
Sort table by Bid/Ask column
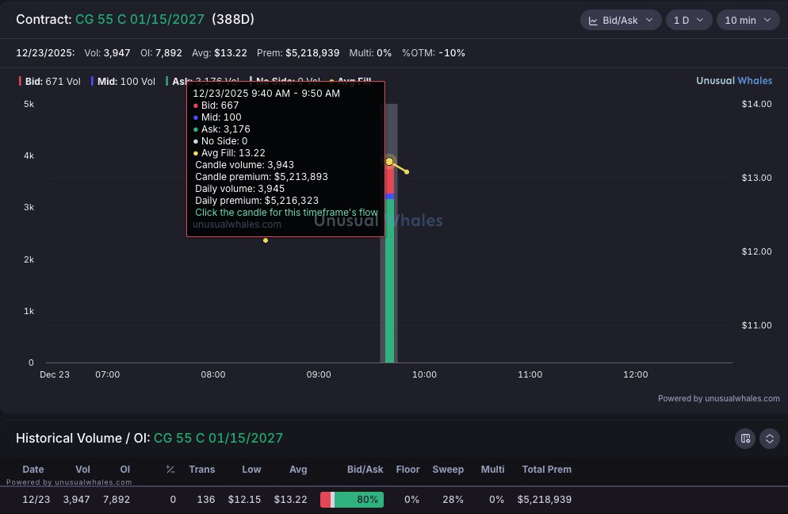click(x=365, y=470)
